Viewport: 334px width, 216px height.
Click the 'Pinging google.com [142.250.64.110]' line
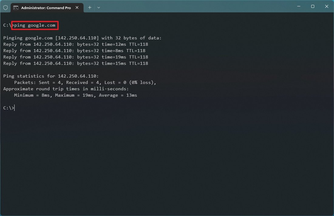[x=82, y=38]
